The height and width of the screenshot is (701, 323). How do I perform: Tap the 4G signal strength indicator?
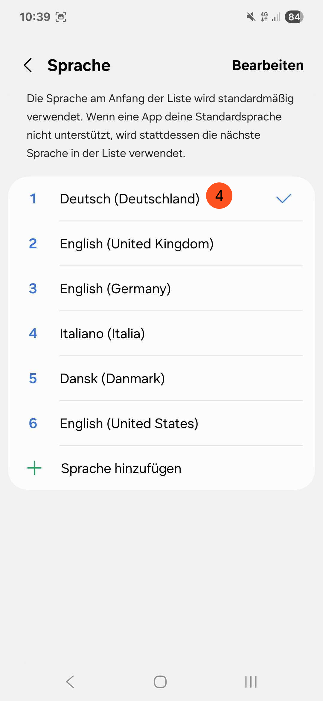point(270,17)
